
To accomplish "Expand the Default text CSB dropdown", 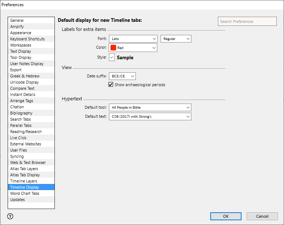I will pyautogui.click(x=150, y=116).
